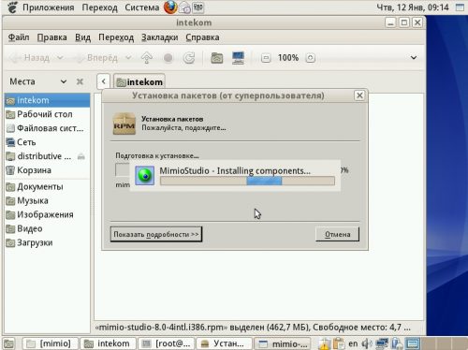Open the Назад history dropdown arrow
Viewport: 468px width, 350px height.
pos(60,58)
